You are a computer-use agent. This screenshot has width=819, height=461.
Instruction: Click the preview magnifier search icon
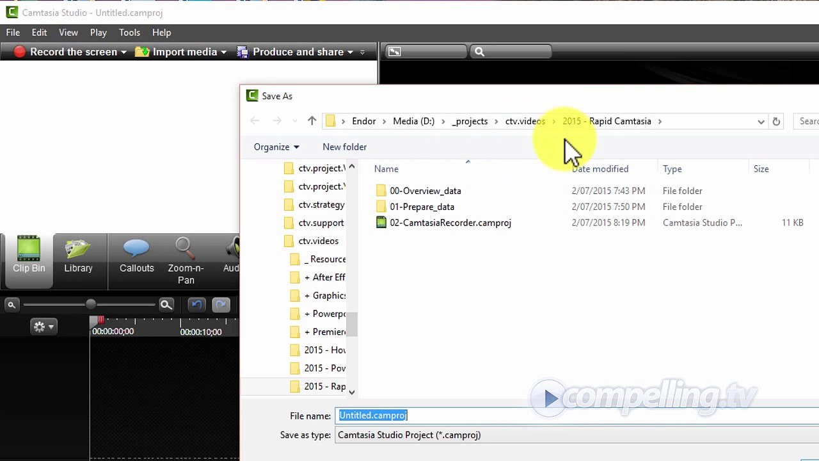click(479, 52)
